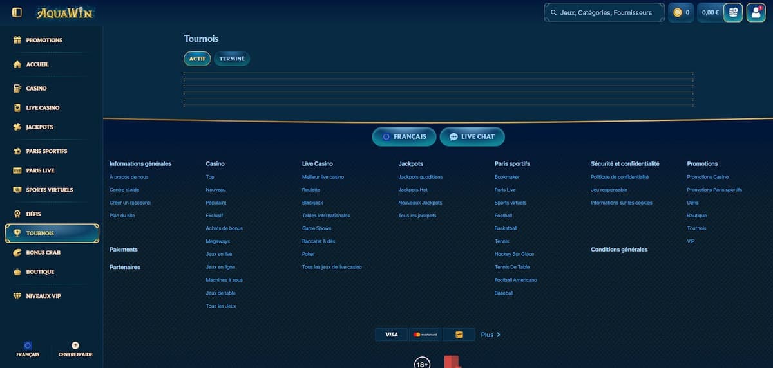773x368 pixels.
Task: Start a Live Chat session
Action: point(472,137)
